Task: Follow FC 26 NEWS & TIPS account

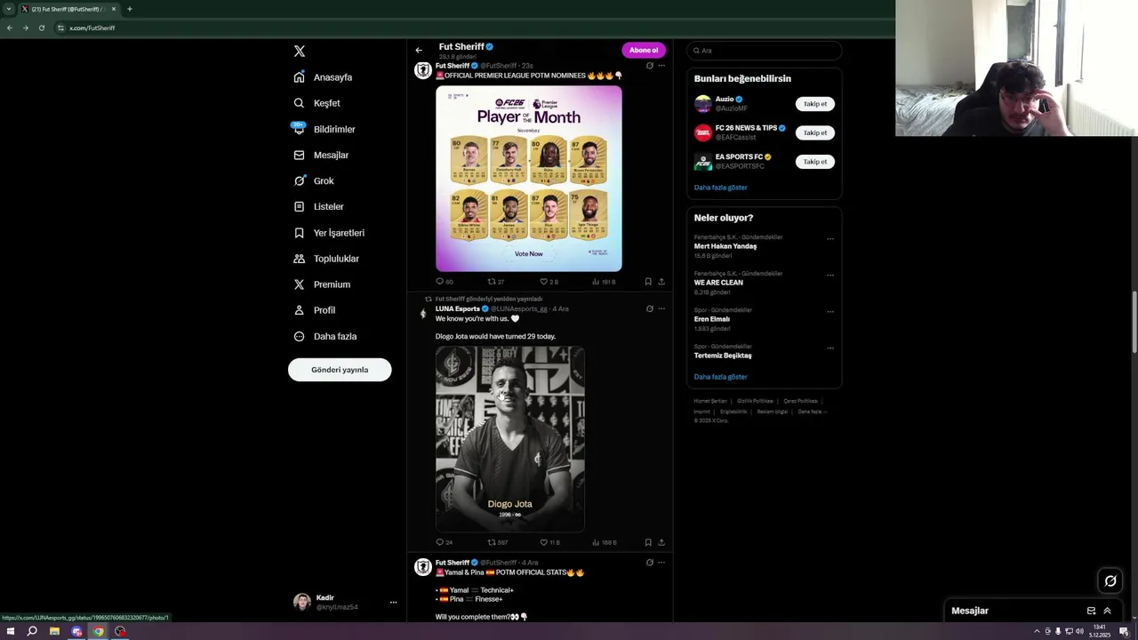Action: point(814,132)
